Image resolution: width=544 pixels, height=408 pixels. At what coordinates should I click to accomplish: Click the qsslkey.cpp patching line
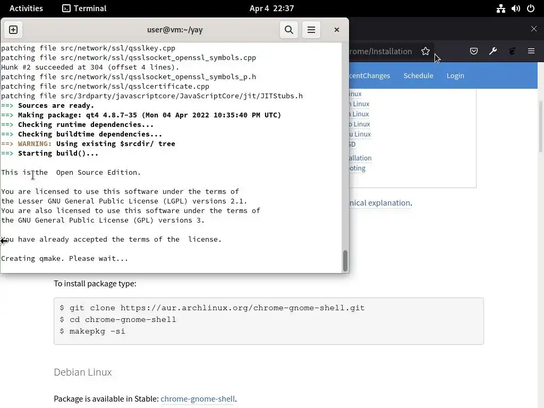88,48
